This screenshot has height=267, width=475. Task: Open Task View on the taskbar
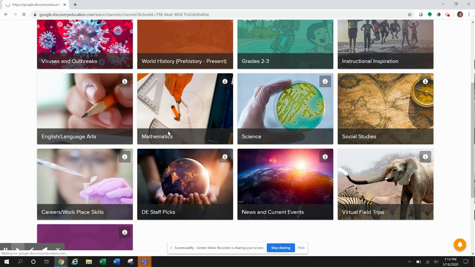47,262
